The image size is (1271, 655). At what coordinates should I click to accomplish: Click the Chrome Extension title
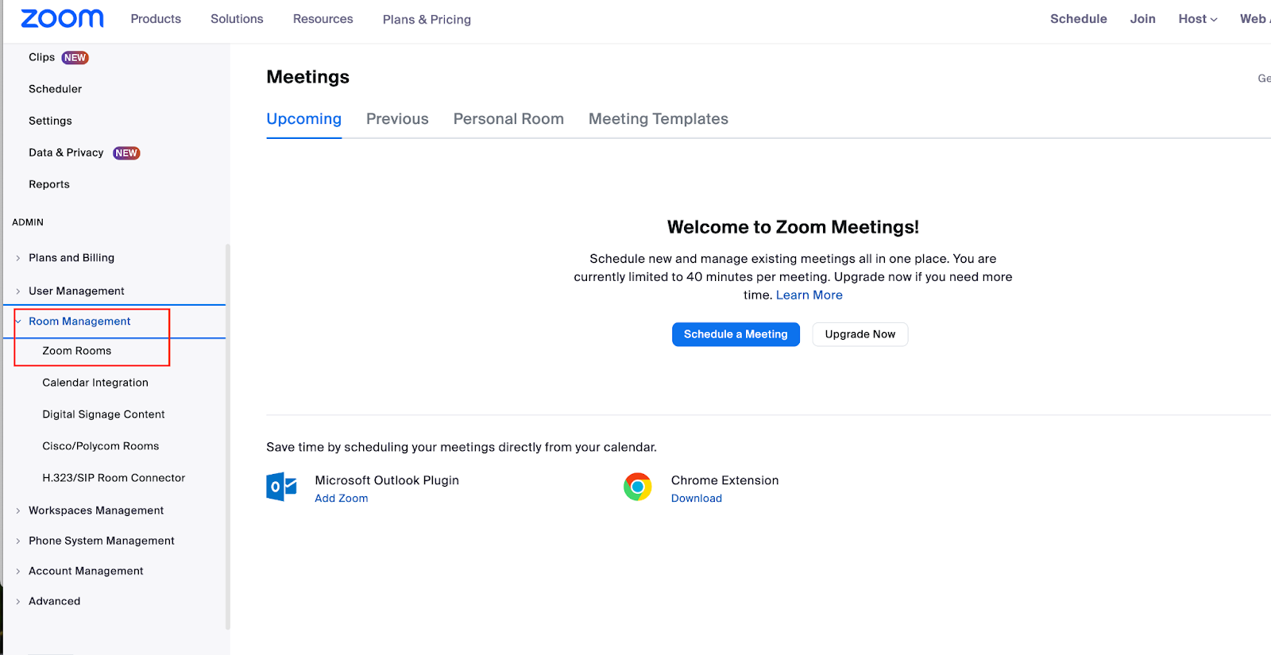pos(724,480)
